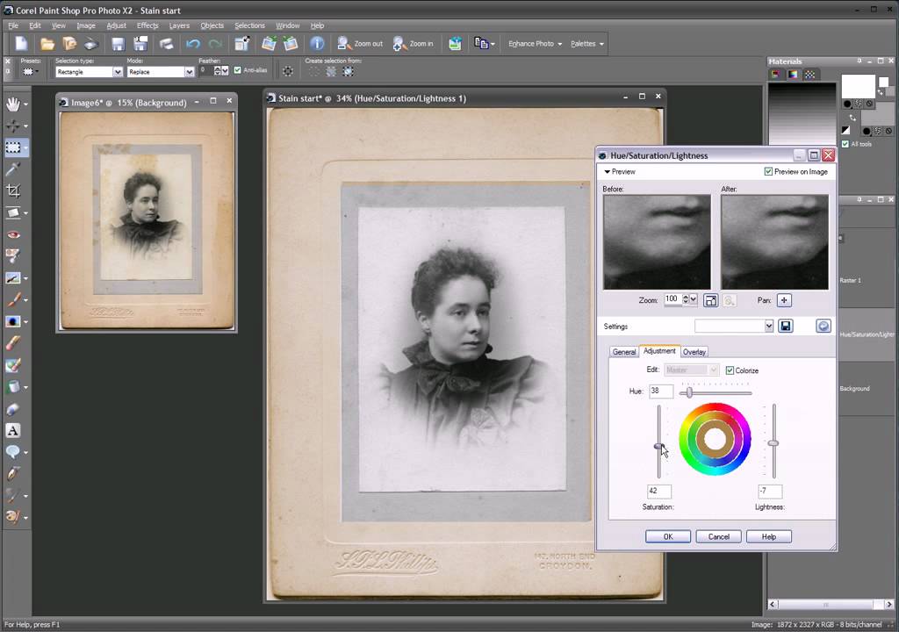Create a new image from toolbar
Viewport: 899px width, 632px height.
click(x=21, y=44)
